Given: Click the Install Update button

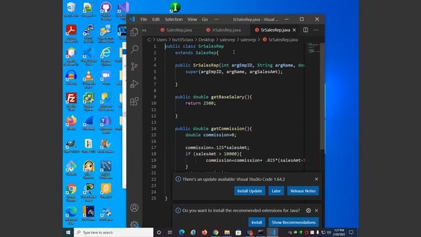Looking at the screenshot, I should pos(249,191).
